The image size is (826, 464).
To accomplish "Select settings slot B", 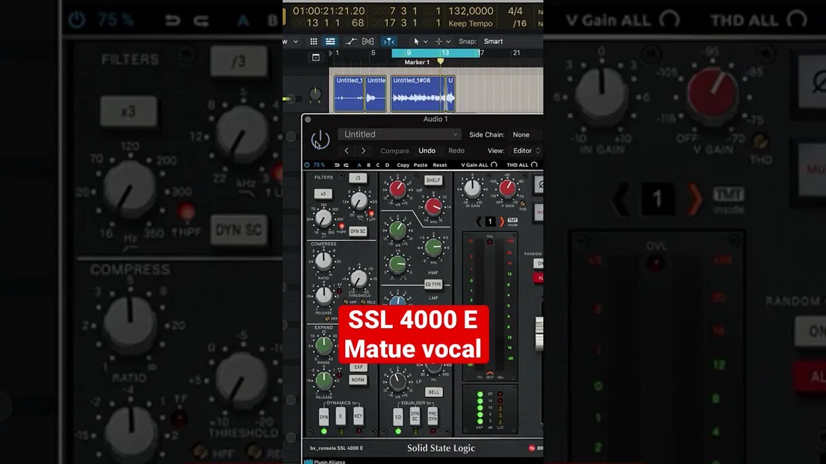I will coord(368,165).
